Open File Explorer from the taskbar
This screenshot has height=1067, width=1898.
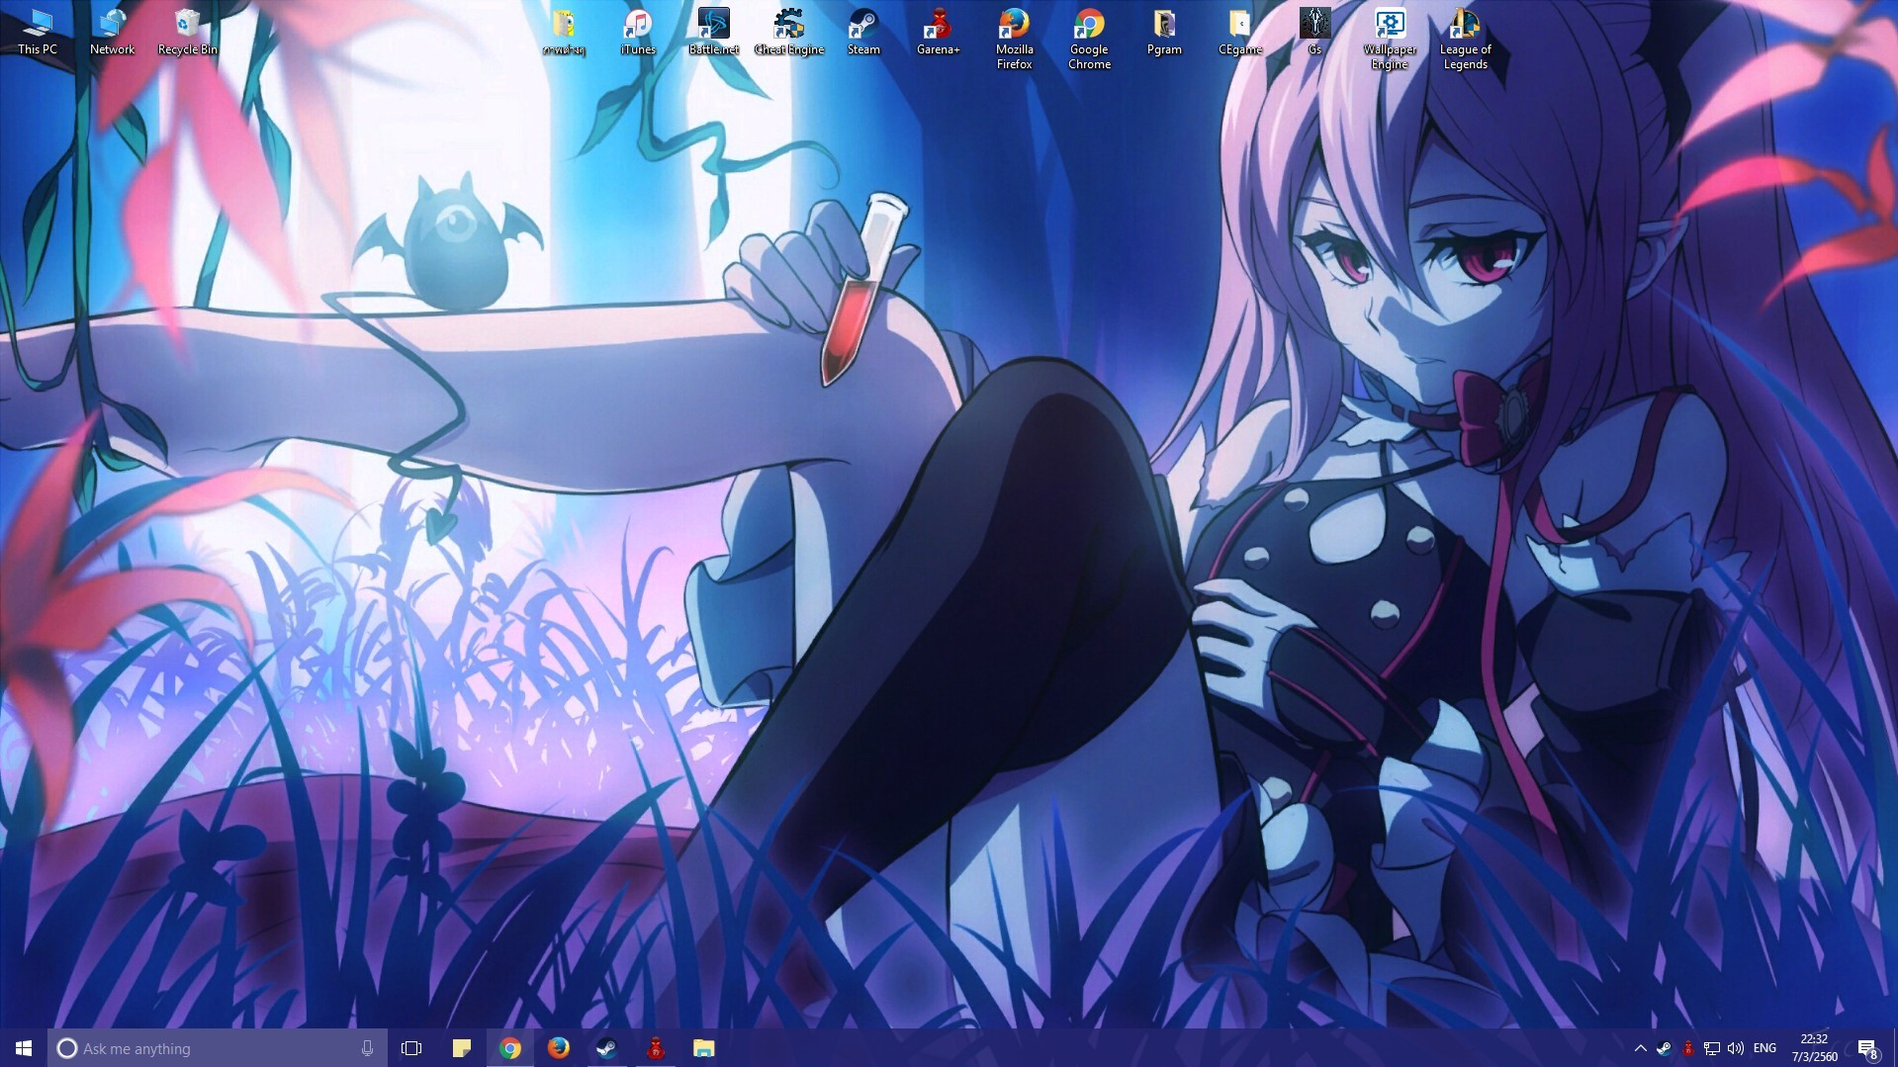pos(703,1048)
